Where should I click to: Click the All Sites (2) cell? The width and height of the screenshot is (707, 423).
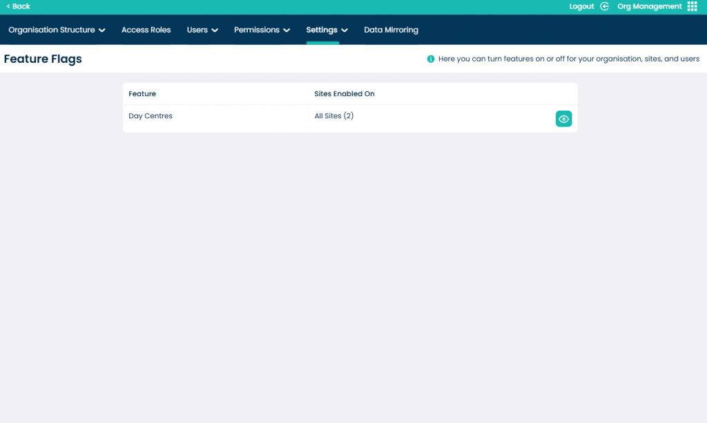(x=334, y=116)
